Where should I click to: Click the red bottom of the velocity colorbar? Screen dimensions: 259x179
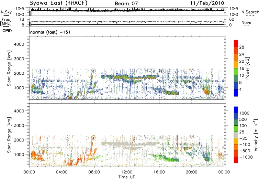point(236,160)
